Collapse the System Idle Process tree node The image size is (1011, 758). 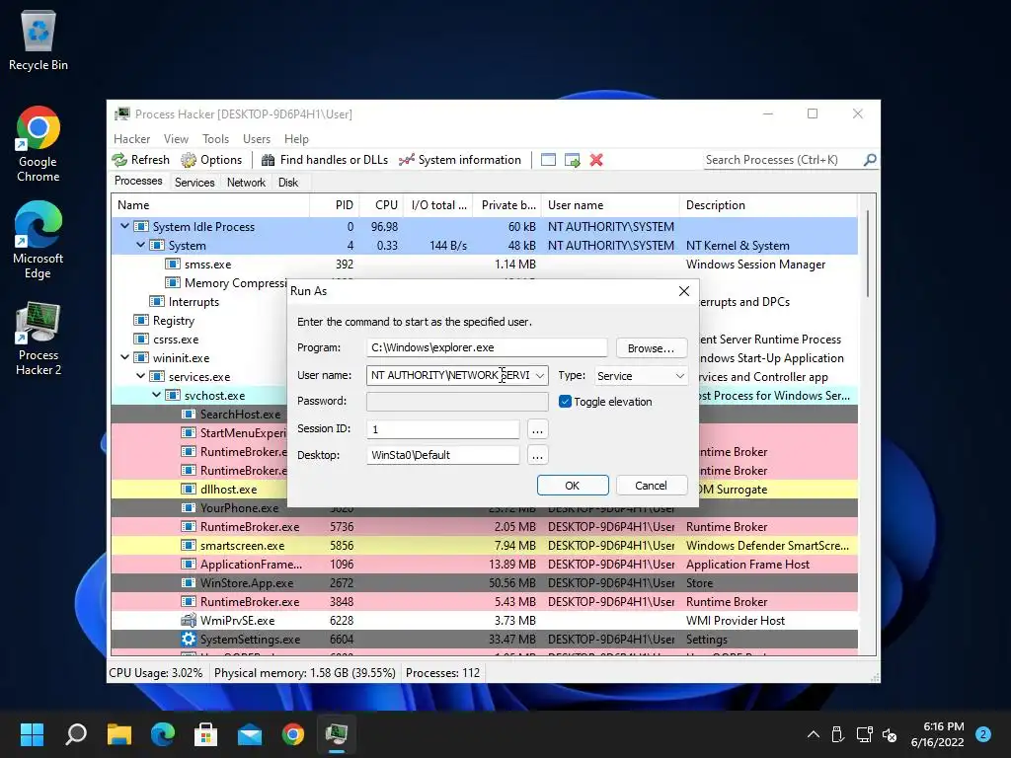pos(124,226)
